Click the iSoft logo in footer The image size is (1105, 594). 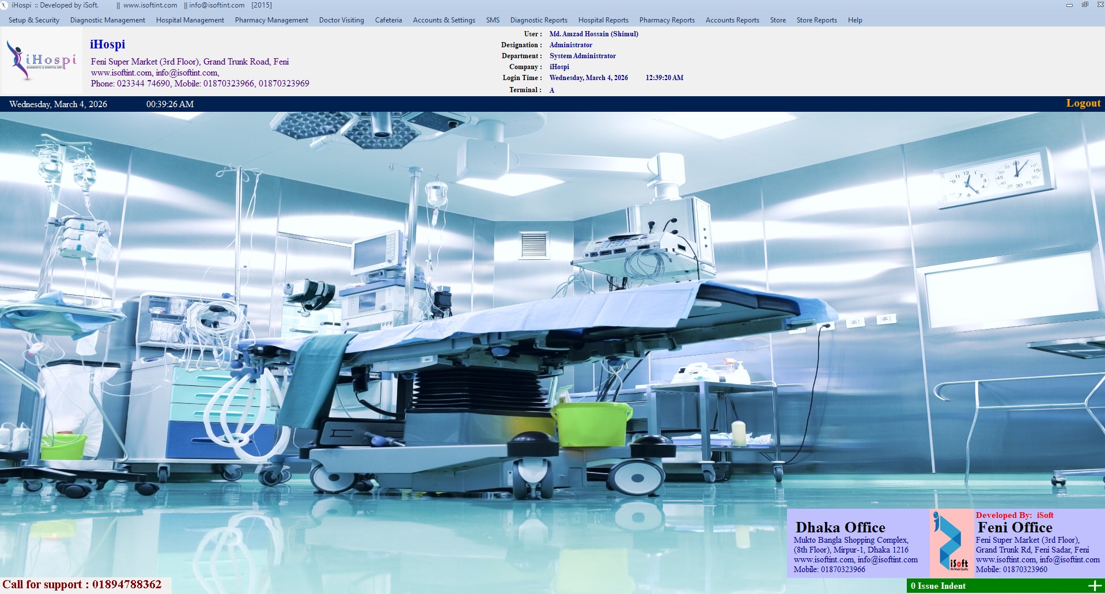951,543
